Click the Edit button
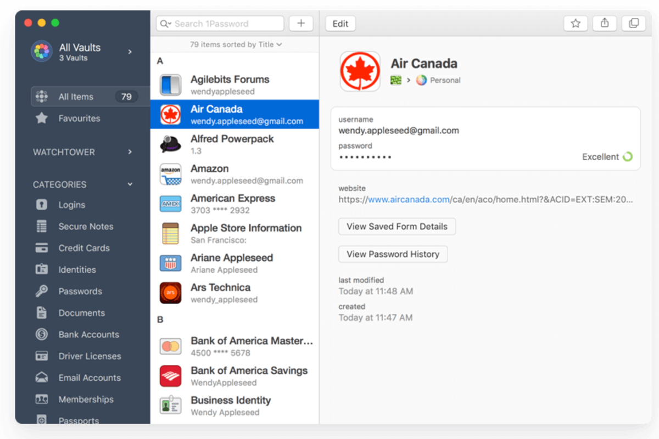Screen dimensions: 659x439 340,24
